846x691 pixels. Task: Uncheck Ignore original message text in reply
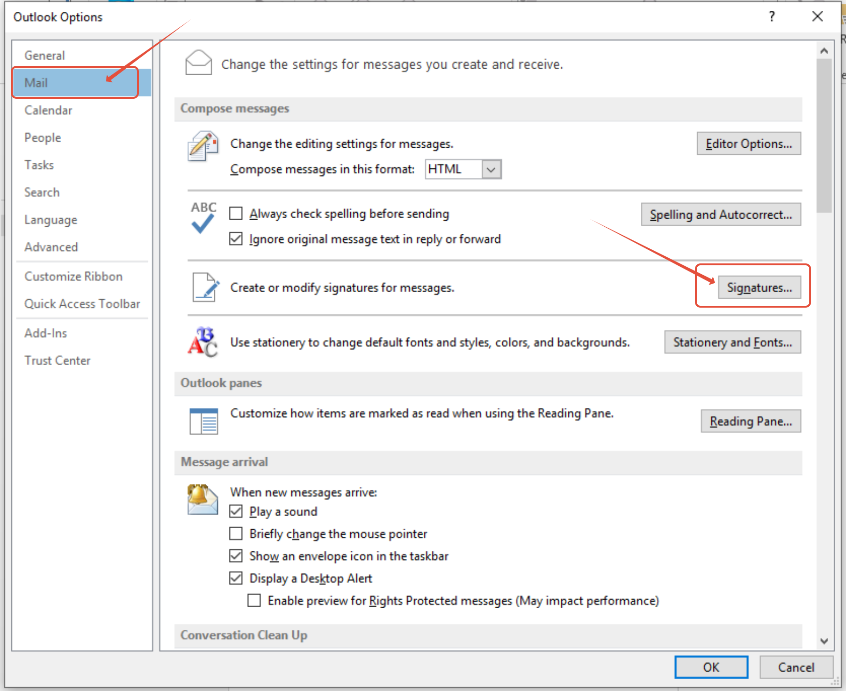pos(236,239)
